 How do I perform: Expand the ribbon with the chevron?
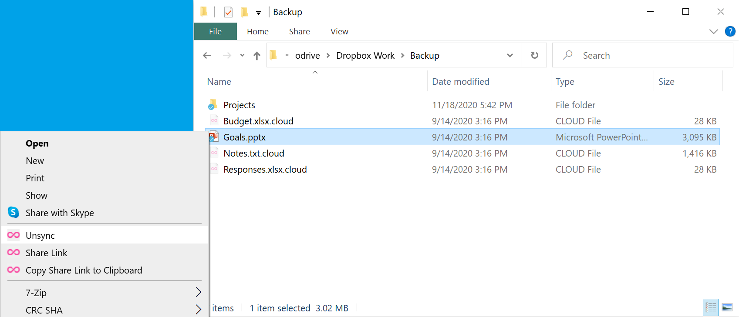tap(713, 31)
